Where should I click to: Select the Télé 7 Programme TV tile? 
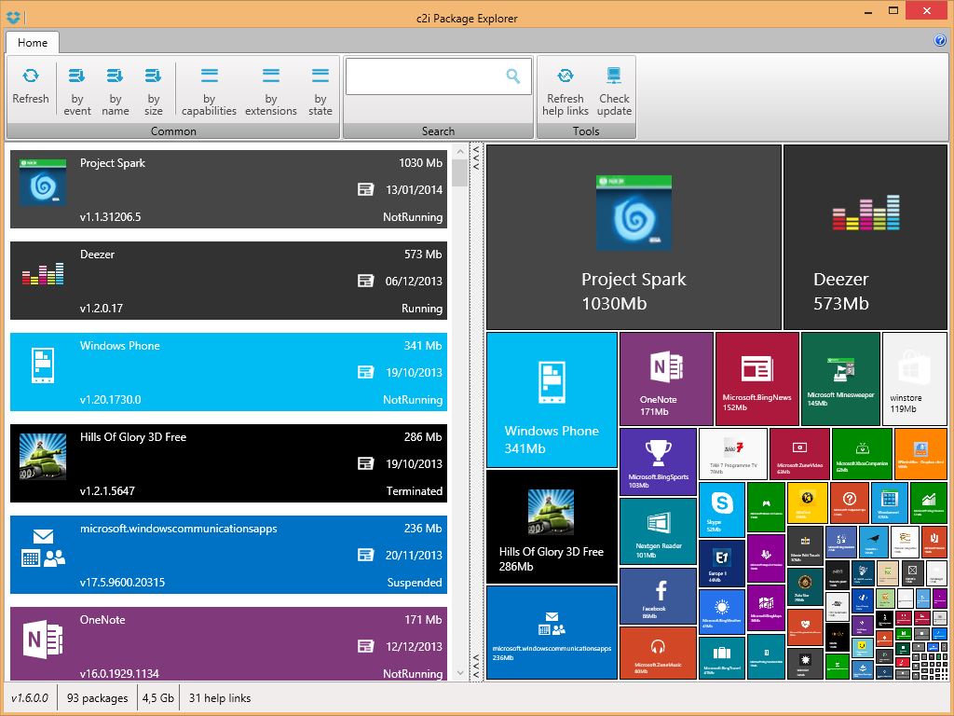point(732,454)
